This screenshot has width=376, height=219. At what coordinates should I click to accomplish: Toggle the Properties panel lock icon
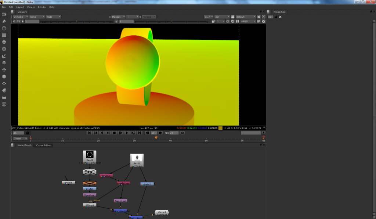coord(276,17)
